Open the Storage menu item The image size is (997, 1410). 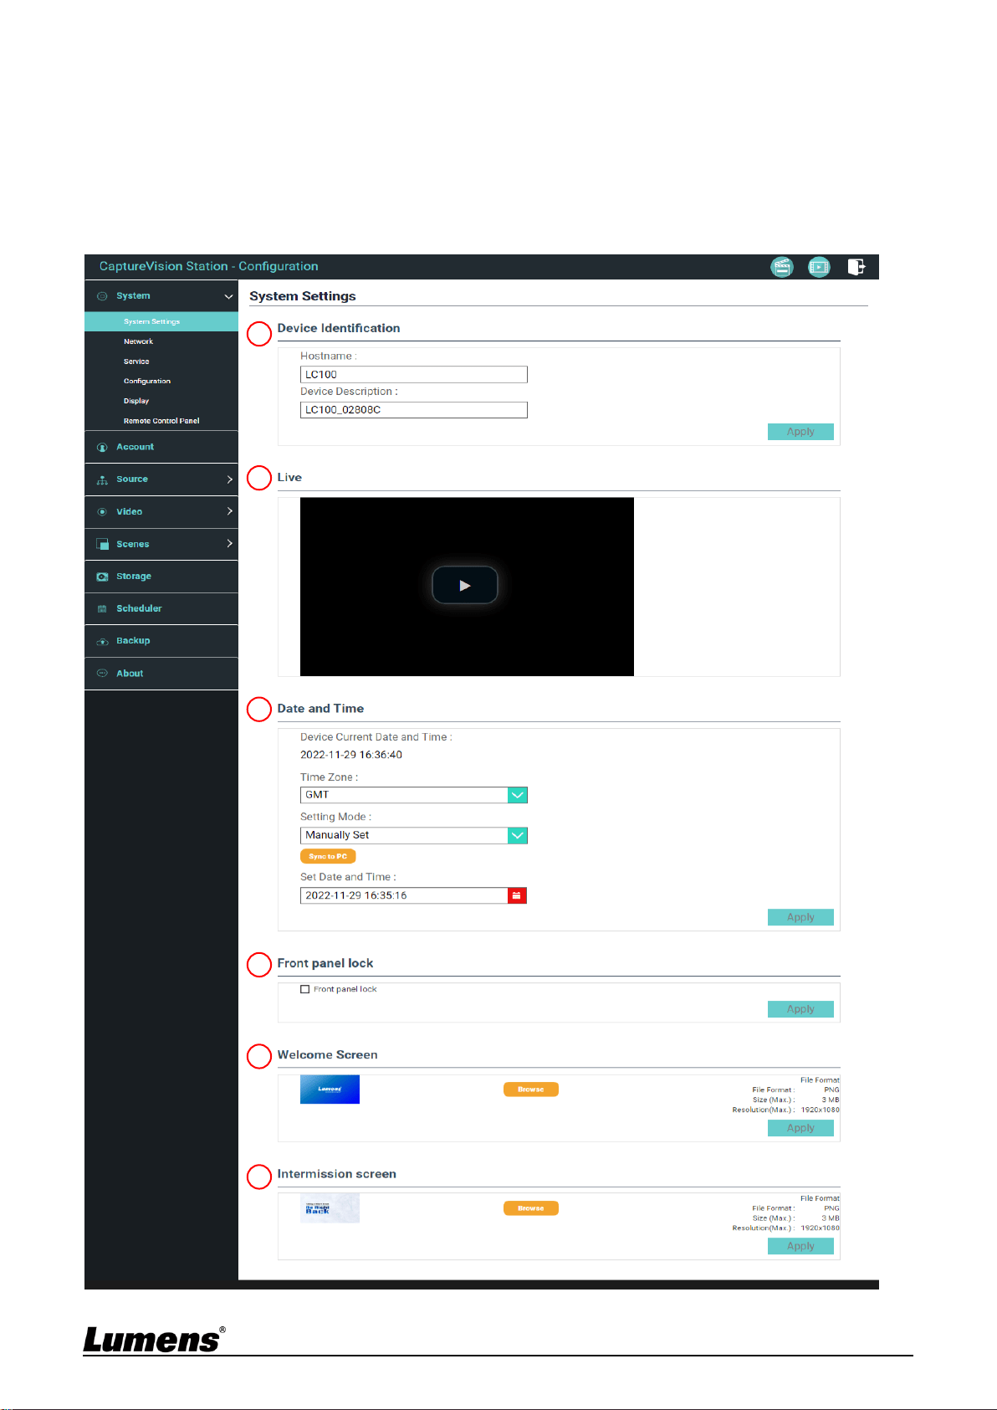point(161,577)
